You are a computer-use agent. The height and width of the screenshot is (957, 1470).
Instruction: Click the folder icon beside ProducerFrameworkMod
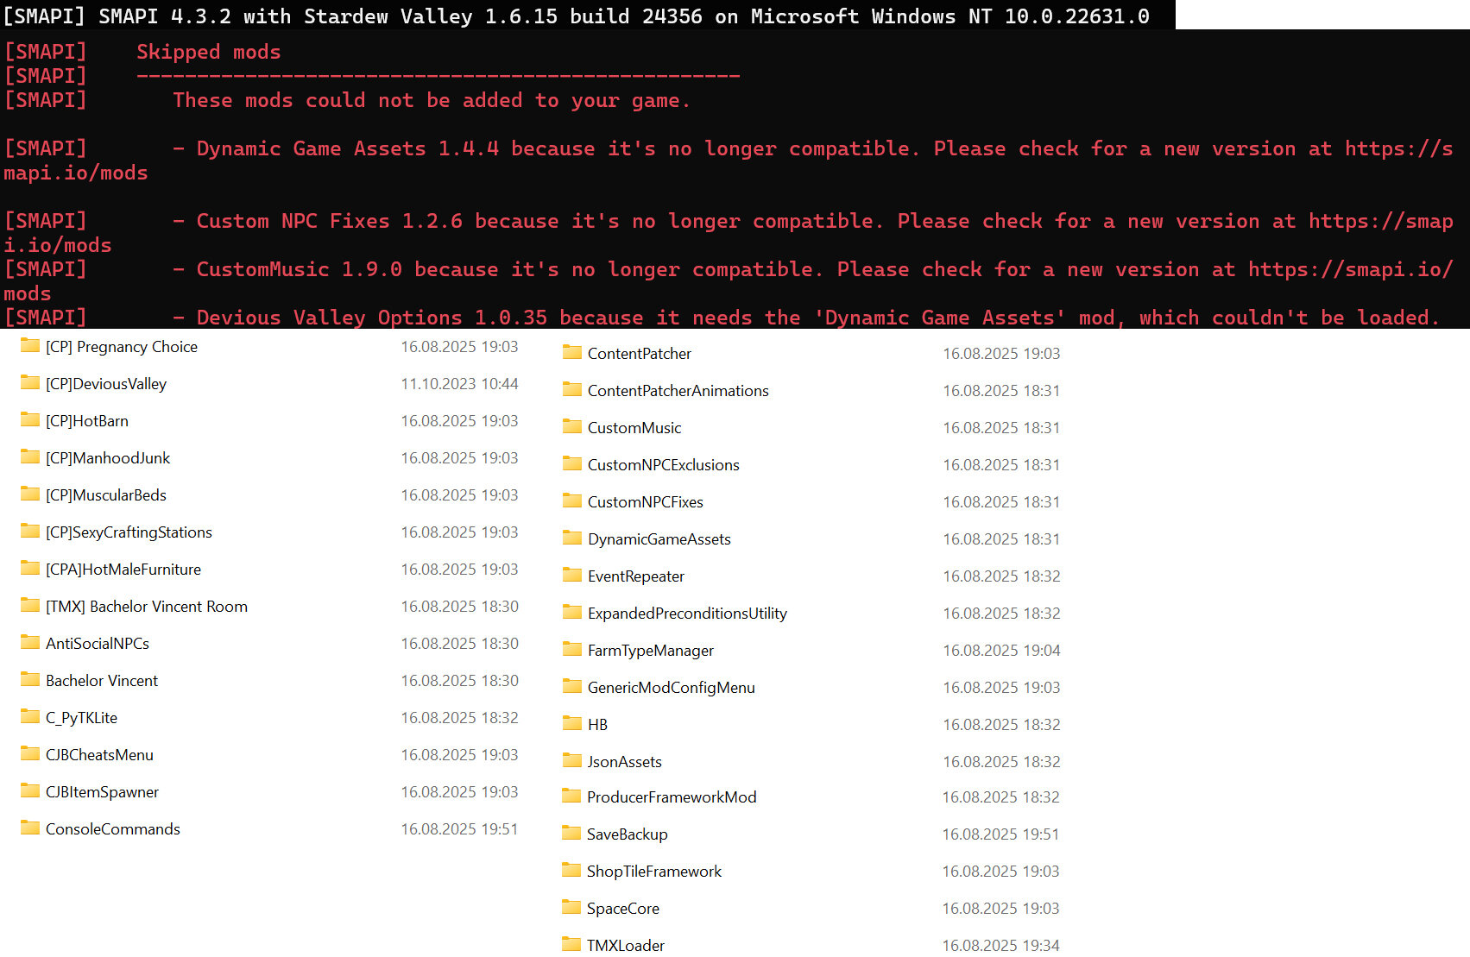(571, 796)
